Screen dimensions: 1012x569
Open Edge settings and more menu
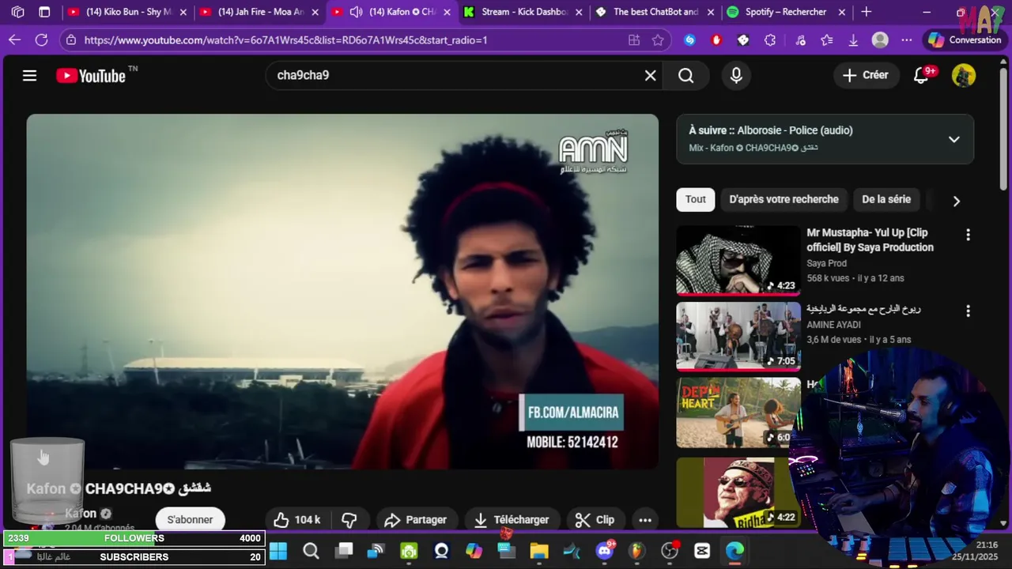907,40
